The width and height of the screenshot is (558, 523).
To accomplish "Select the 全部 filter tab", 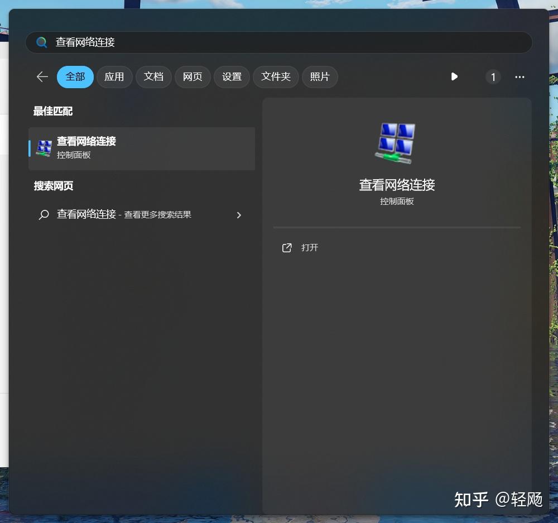I will point(75,77).
